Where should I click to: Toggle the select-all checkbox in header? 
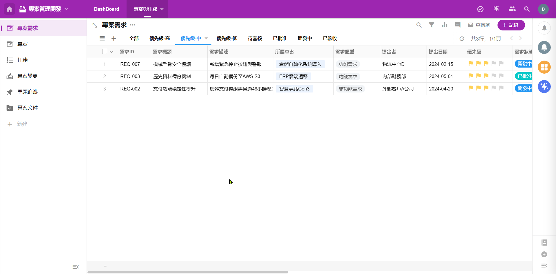click(x=105, y=51)
